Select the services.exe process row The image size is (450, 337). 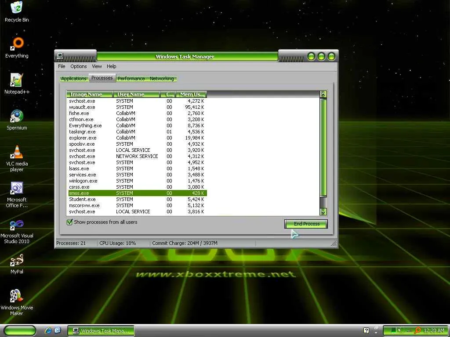click(x=137, y=175)
